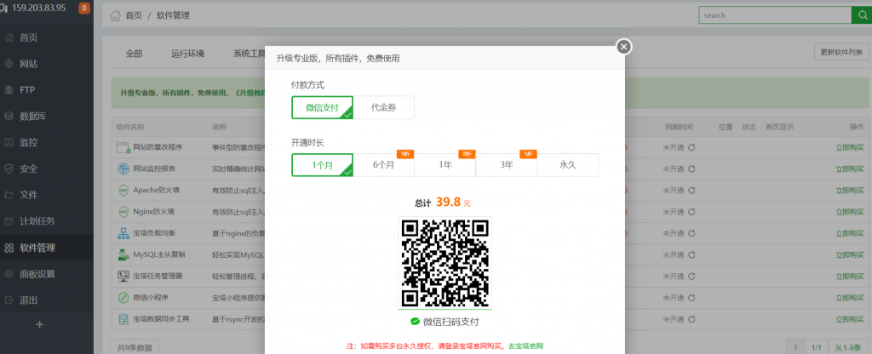Click the 首页 breadcrumb link
This screenshot has height=354, width=872.
(134, 15)
